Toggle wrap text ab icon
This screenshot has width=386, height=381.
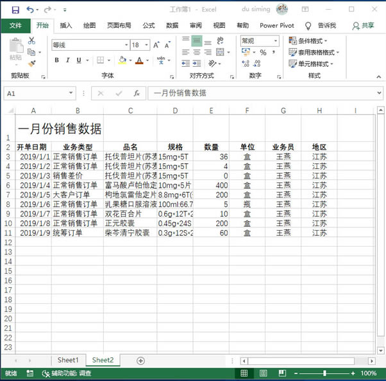220,40
